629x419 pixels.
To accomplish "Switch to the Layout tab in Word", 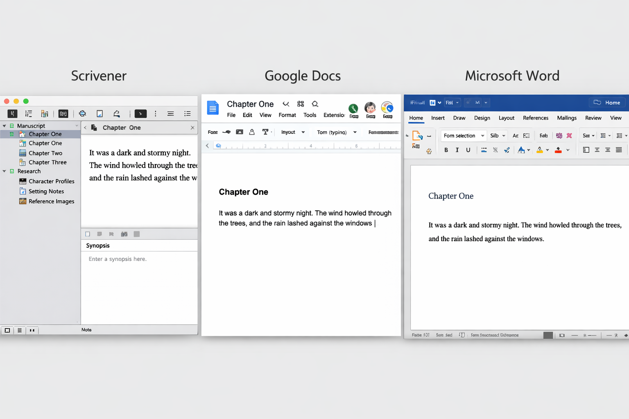I will (x=507, y=118).
